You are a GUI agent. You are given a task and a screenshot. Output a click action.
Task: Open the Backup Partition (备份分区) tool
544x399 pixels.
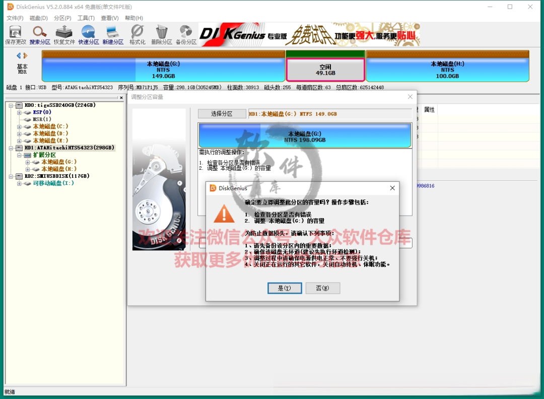click(186, 35)
